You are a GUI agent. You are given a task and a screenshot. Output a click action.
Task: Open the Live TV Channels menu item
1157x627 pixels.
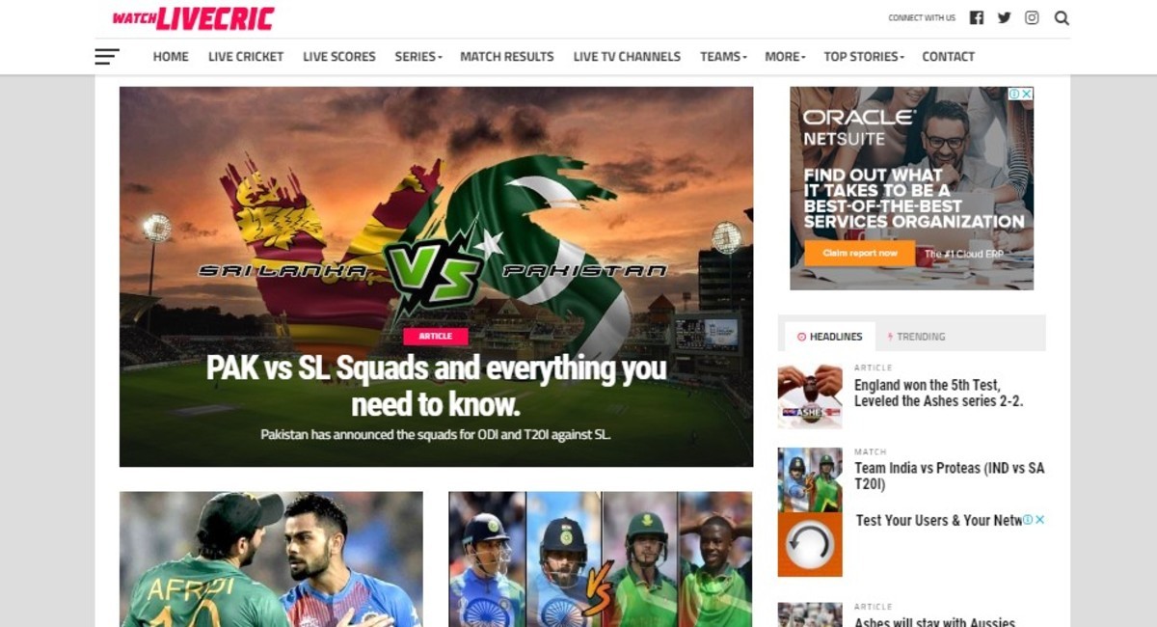click(627, 57)
